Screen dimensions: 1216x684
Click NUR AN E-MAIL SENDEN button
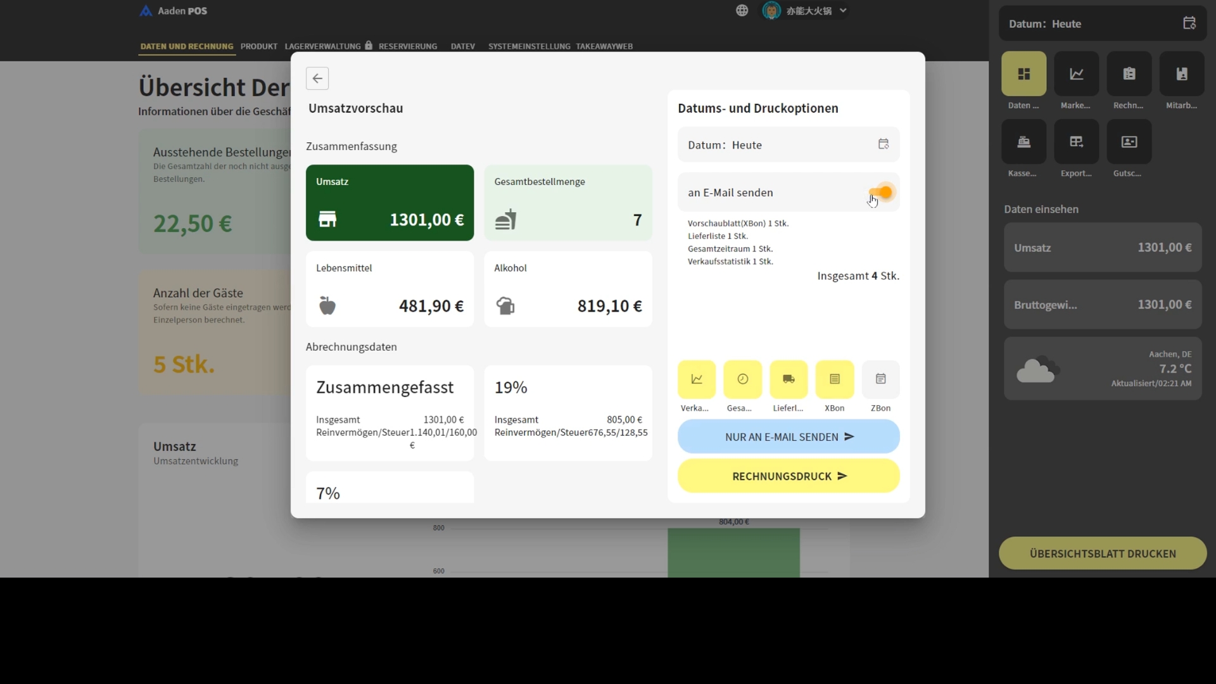788,437
